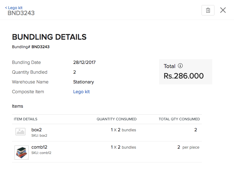This screenshot has width=234, height=177.
Task: Click the SKU: comb12 text
Action: click(x=41, y=153)
